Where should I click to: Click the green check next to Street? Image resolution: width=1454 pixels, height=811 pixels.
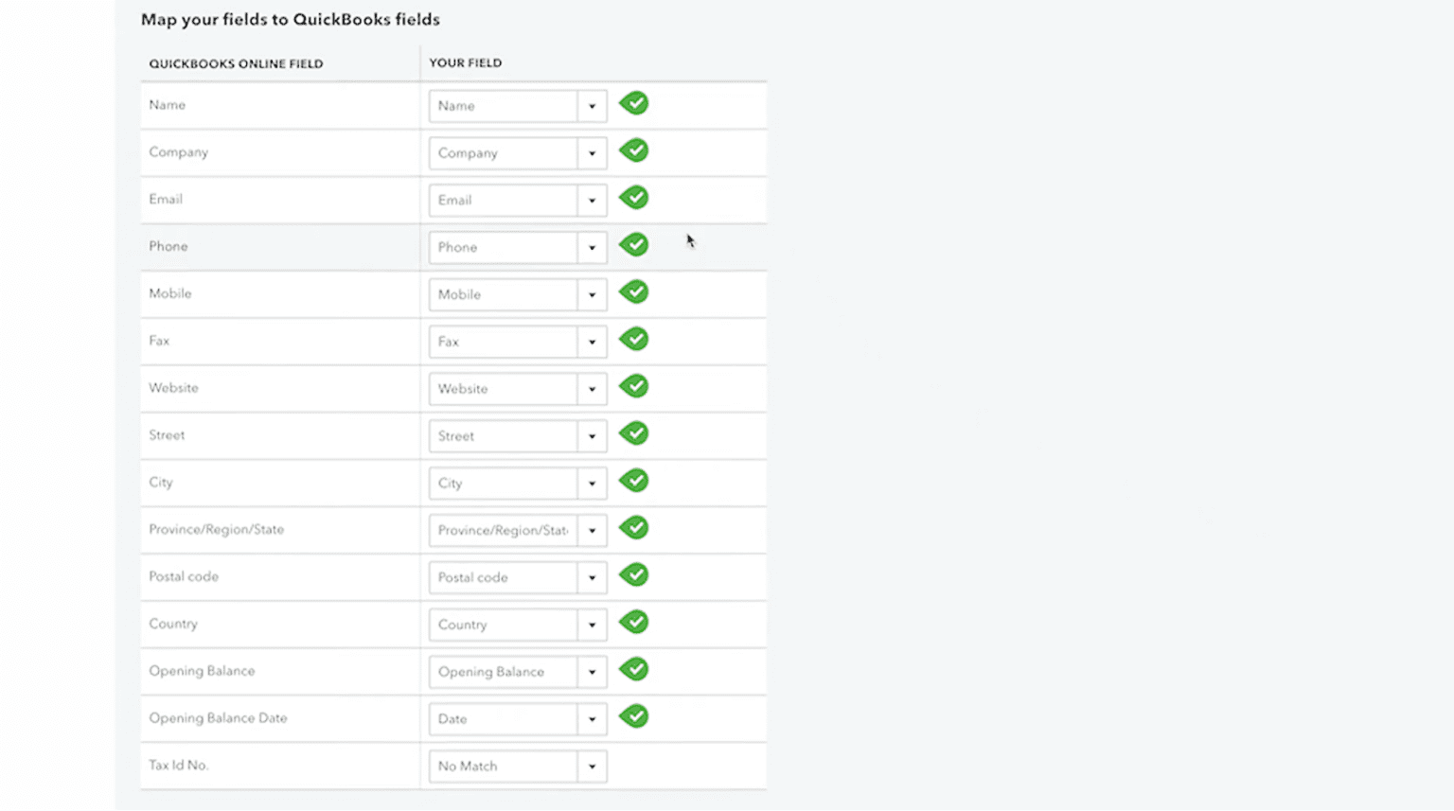pyautogui.click(x=633, y=433)
